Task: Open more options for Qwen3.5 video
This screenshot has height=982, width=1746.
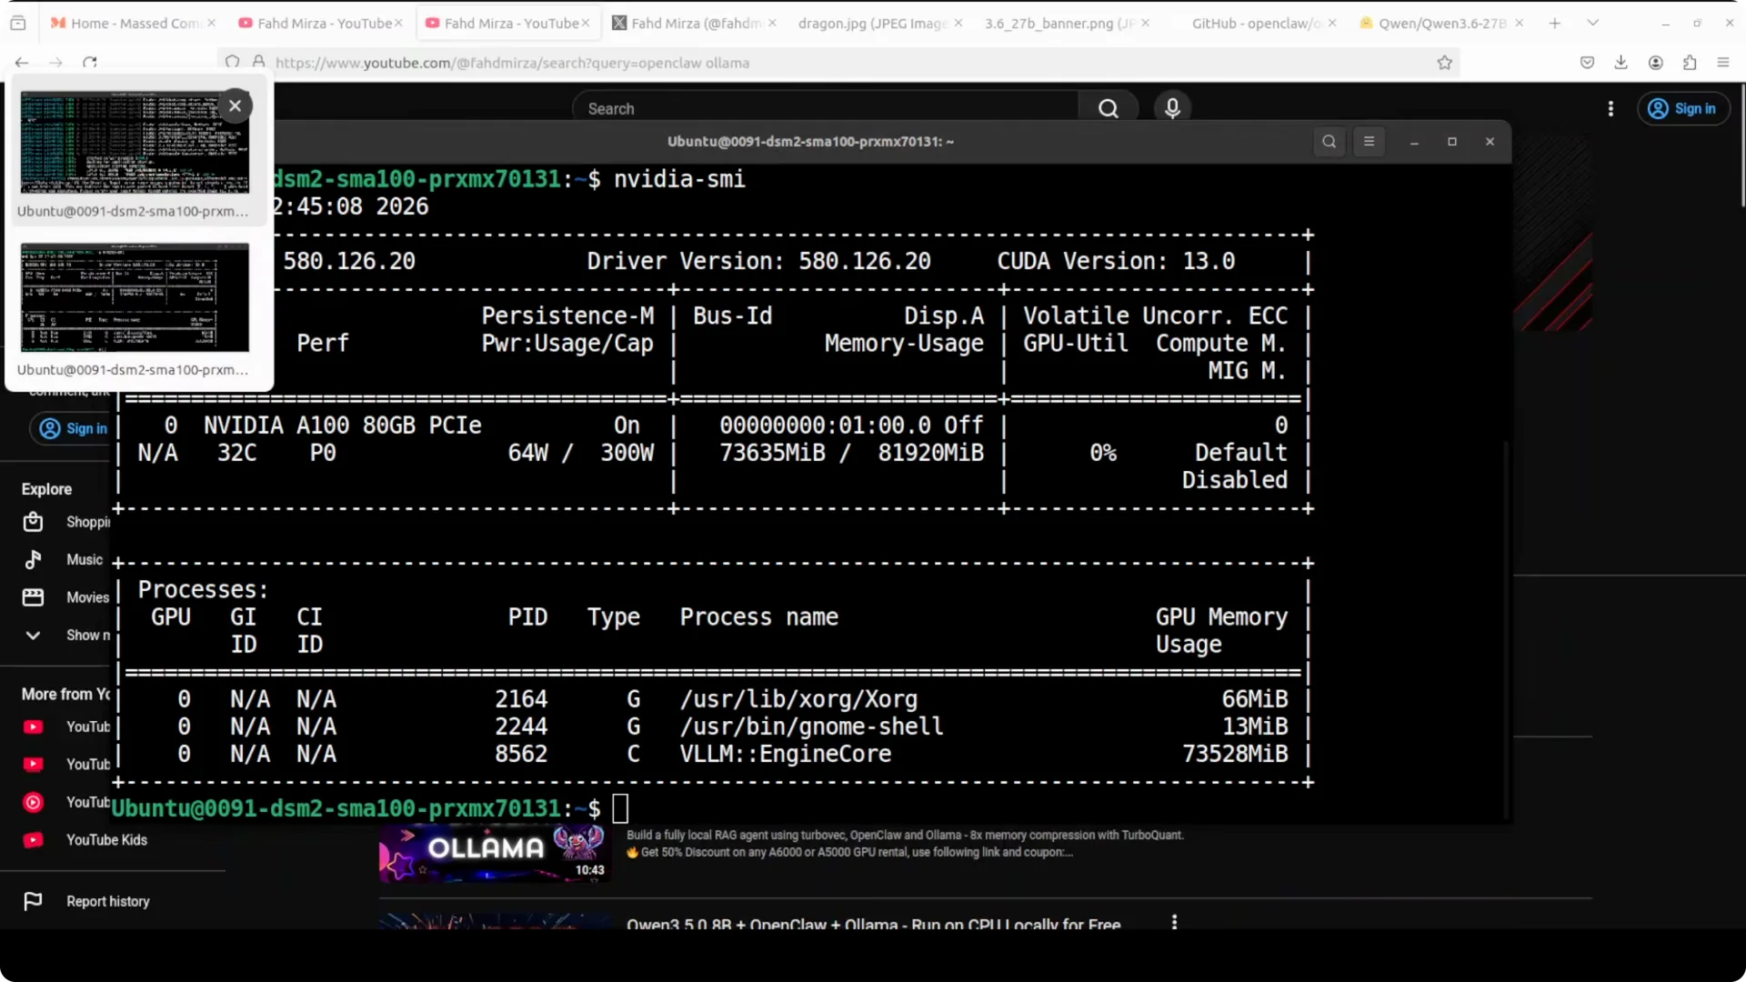Action: tap(1174, 922)
